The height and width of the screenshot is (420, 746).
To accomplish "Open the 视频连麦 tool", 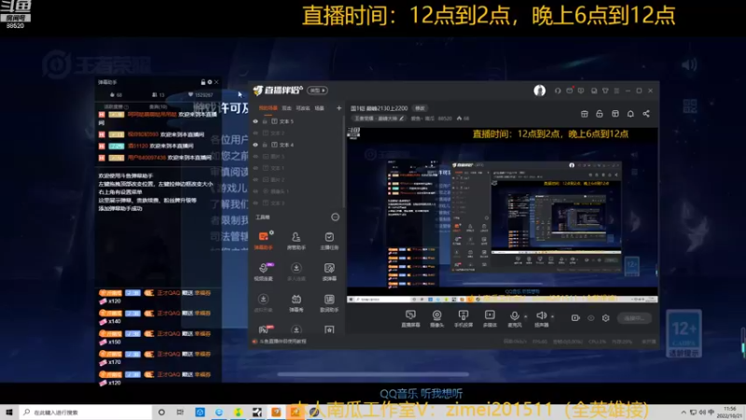I will pyautogui.click(x=263, y=272).
